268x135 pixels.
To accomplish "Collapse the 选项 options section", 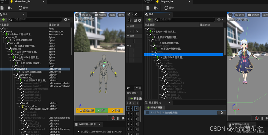I will 128,26.
